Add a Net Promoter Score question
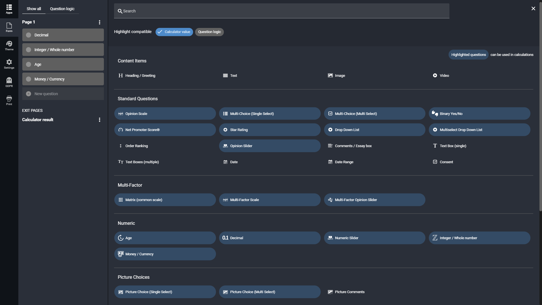Viewport: 542px width, 305px height. click(x=165, y=130)
